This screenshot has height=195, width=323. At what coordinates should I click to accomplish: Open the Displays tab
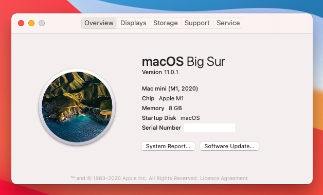click(133, 23)
